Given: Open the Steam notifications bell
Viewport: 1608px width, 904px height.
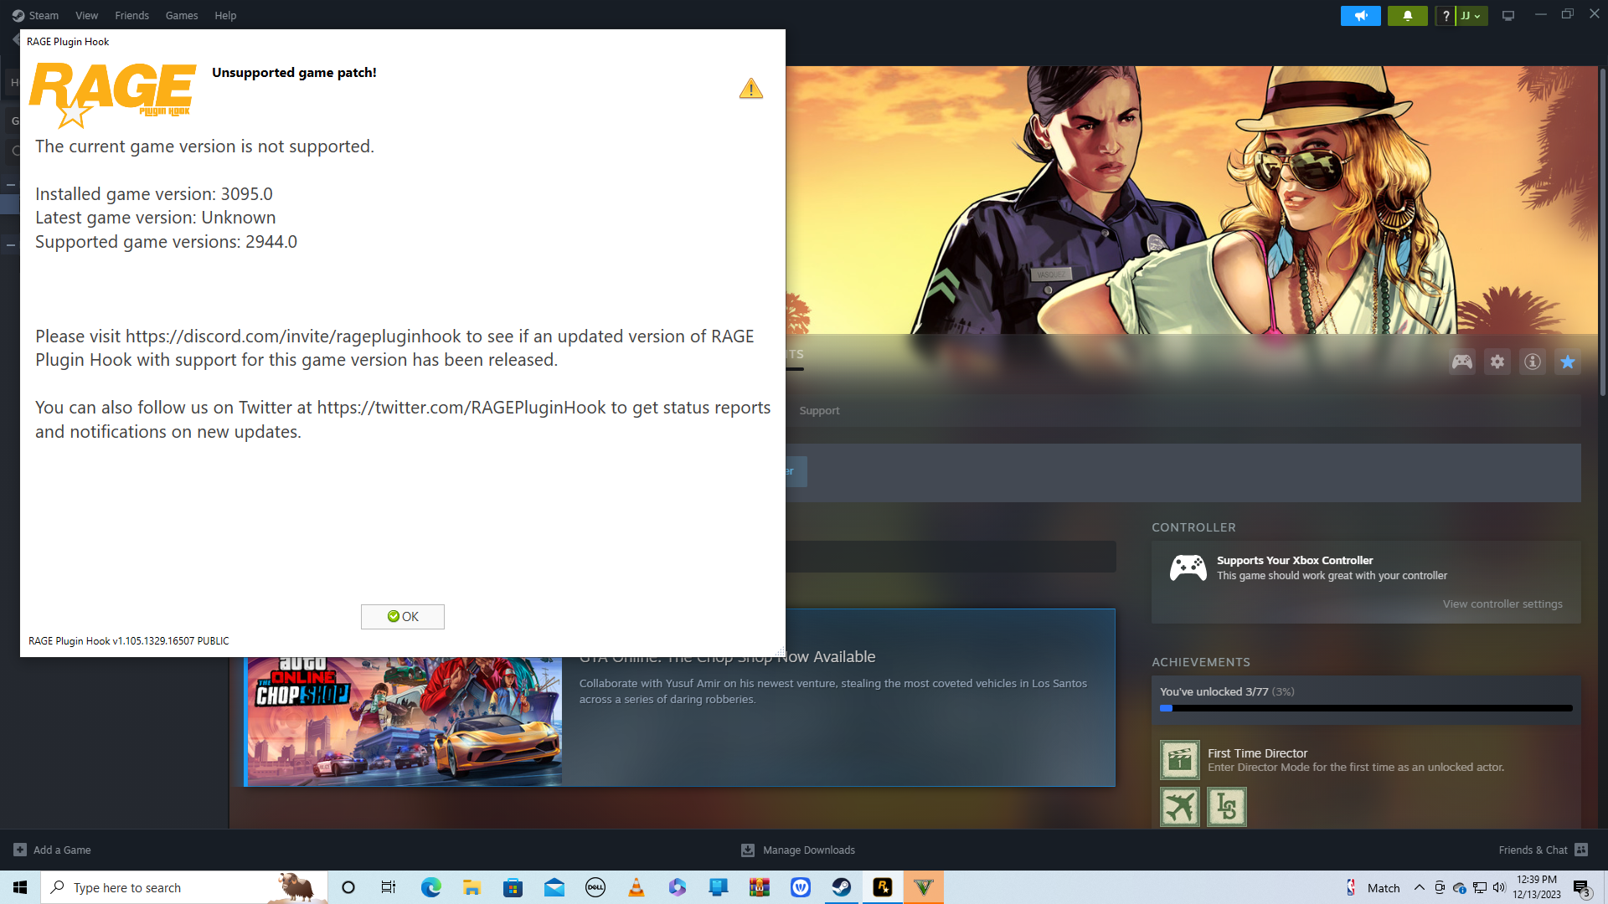Looking at the screenshot, I should [x=1407, y=16].
